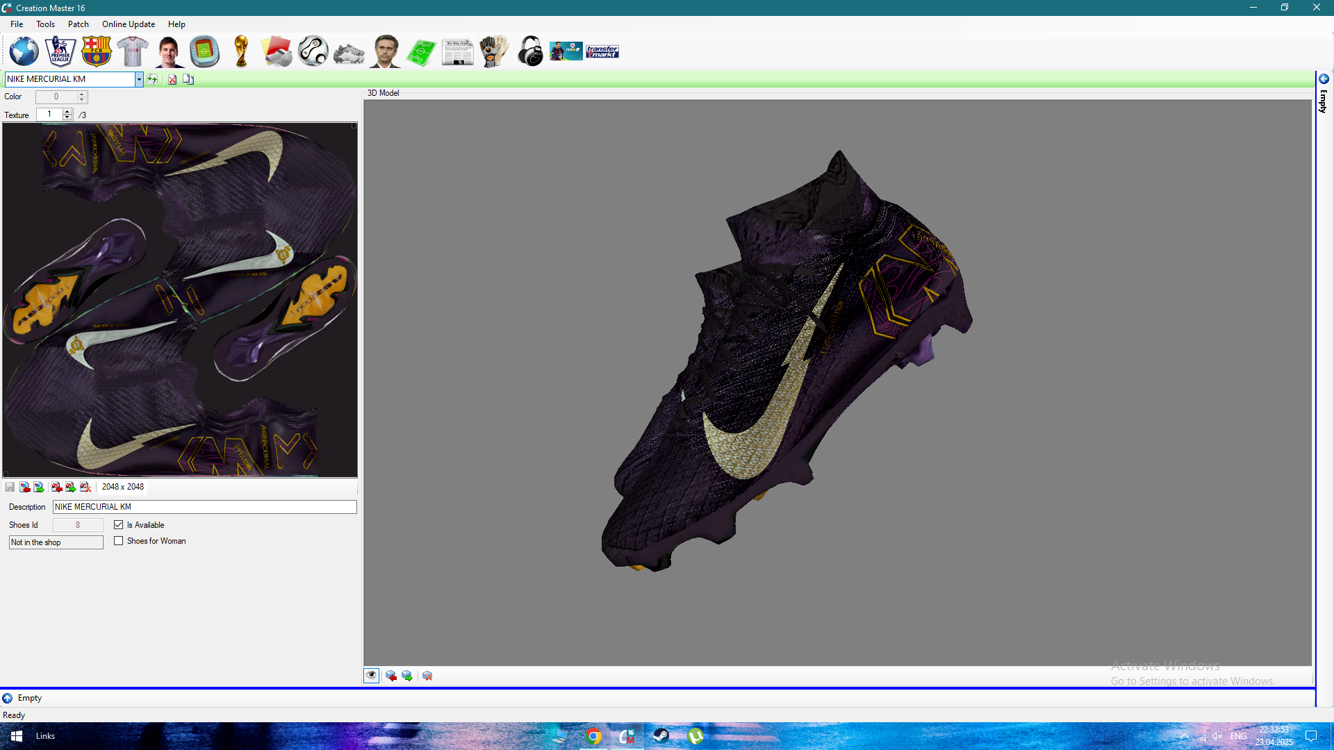Import 3D model with red arrow
1334x750 pixels.
(x=391, y=676)
